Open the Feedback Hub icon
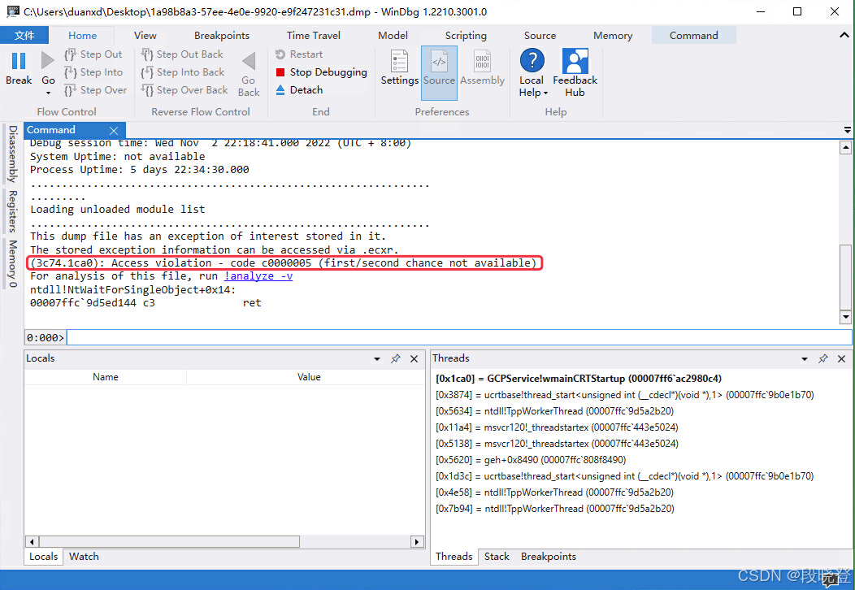The width and height of the screenshot is (855, 590). tap(575, 61)
